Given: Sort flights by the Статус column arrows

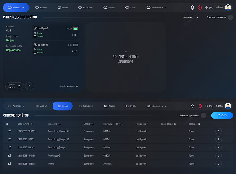Looking at the screenshot, I should click(x=92, y=124).
